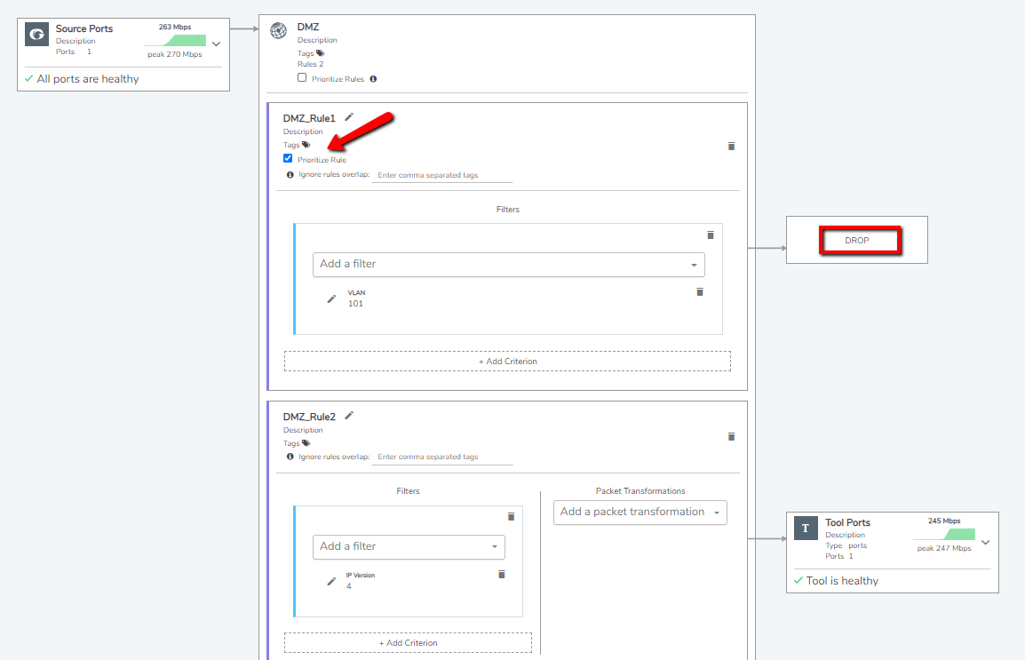Remove the IP Version 4 filter

click(501, 574)
